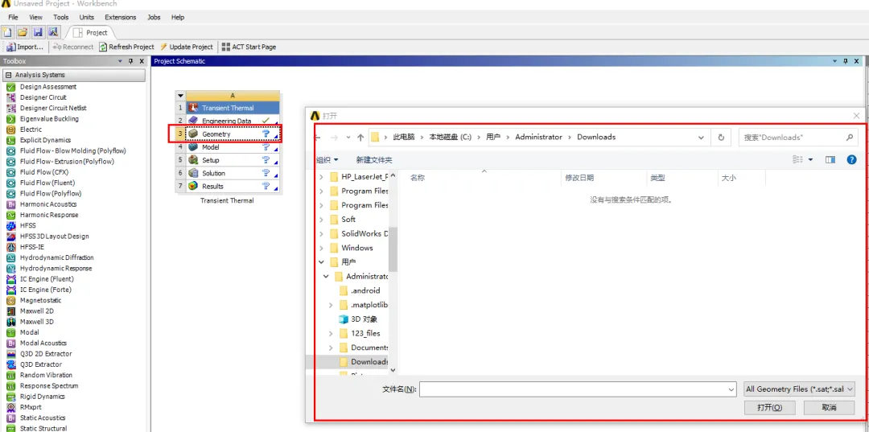Select Hydrodynamic Diffraction system

click(x=57, y=257)
